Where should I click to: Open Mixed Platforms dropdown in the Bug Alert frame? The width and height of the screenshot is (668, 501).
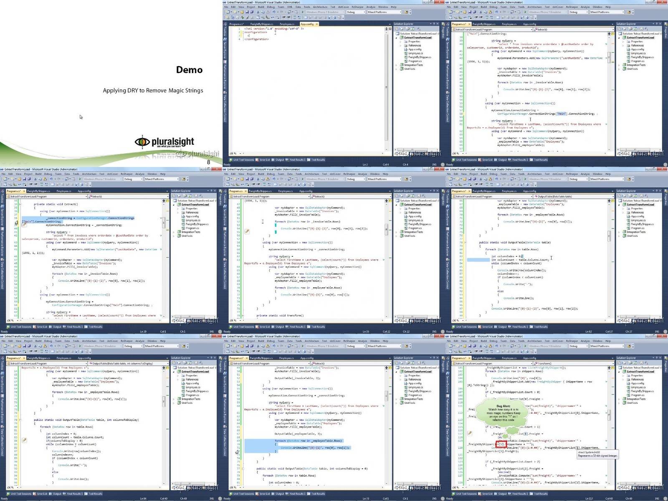(623, 346)
